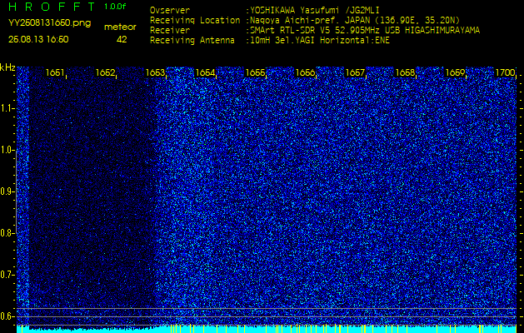
Task: Select observer name YOSHIKAWA Yasufumi /JG2MLI
Action: coord(314,10)
